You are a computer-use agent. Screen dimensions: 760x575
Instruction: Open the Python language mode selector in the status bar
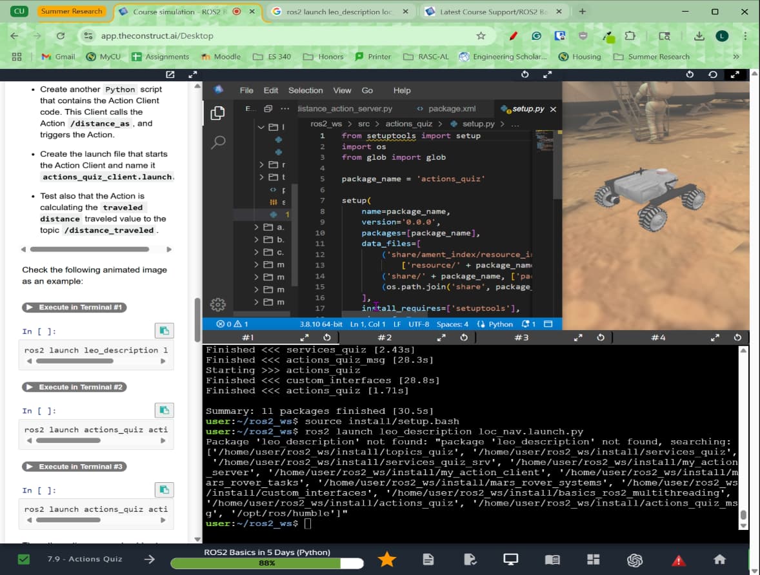click(x=495, y=324)
